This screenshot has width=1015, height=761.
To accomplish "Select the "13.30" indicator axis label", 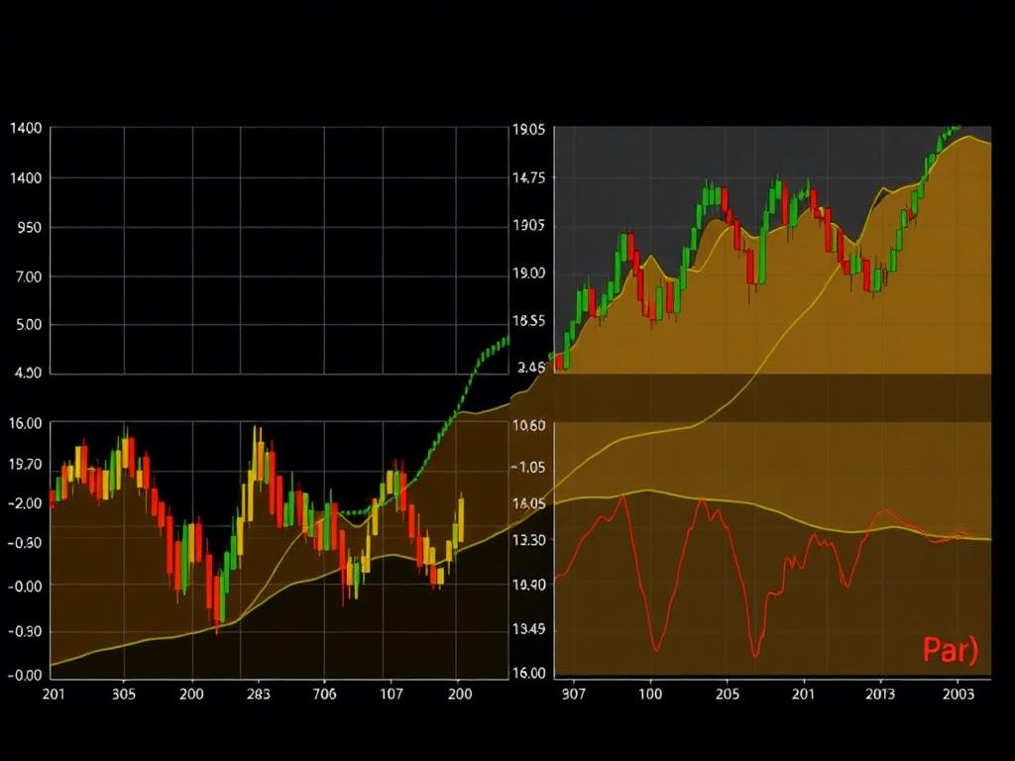I will [529, 540].
